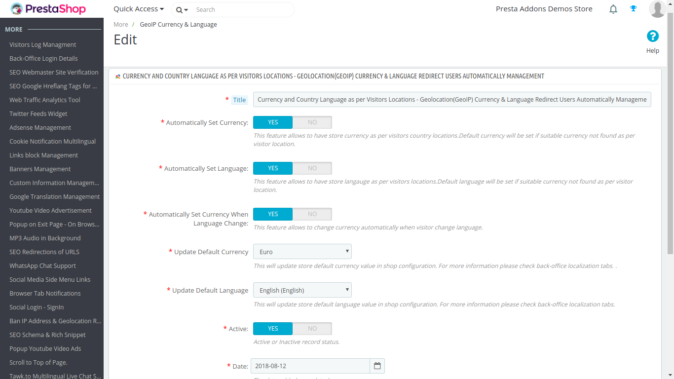The height and width of the screenshot is (379, 674).
Task: Choose NO for Currency When Language Change
Action: tap(312, 214)
